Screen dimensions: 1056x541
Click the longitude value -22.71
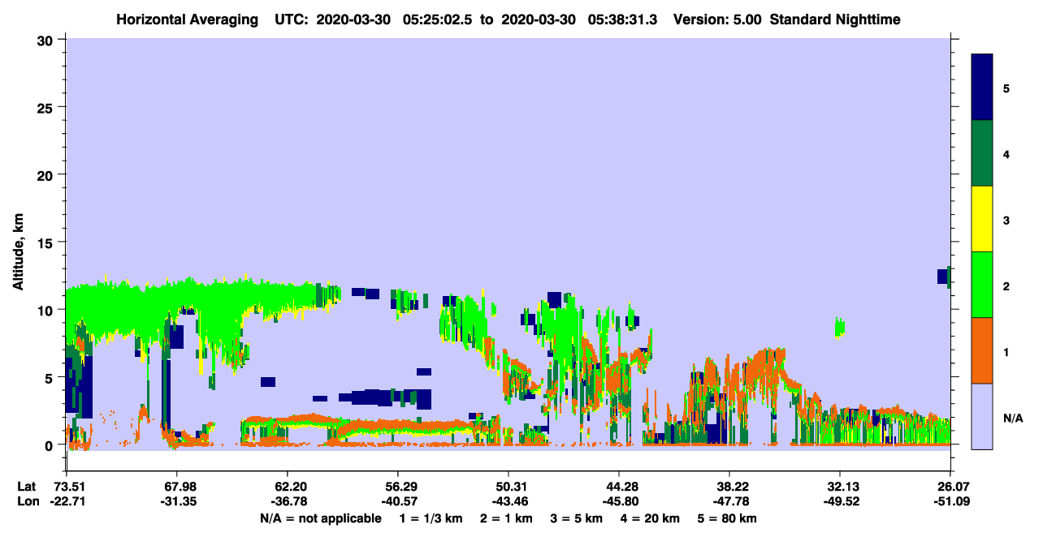[67, 501]
